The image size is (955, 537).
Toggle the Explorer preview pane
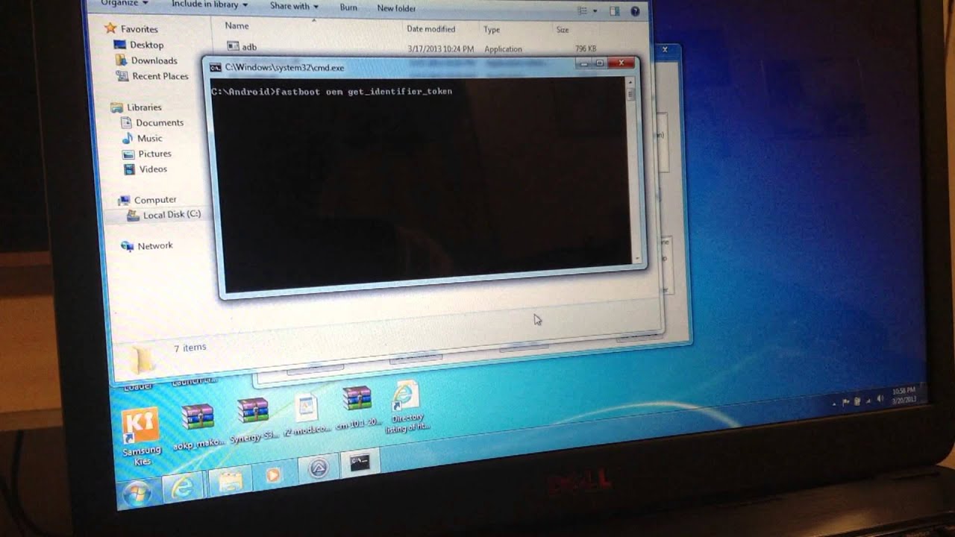(614, 11)
